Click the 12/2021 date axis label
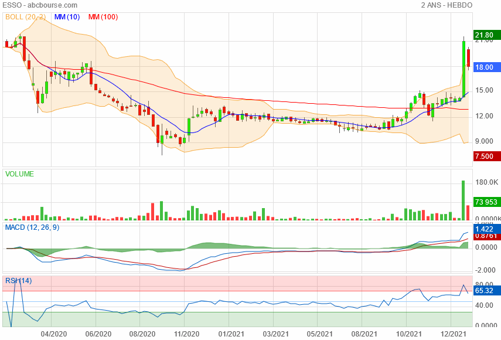The height and width of the screenshot is (340, 501). point(453,334)
